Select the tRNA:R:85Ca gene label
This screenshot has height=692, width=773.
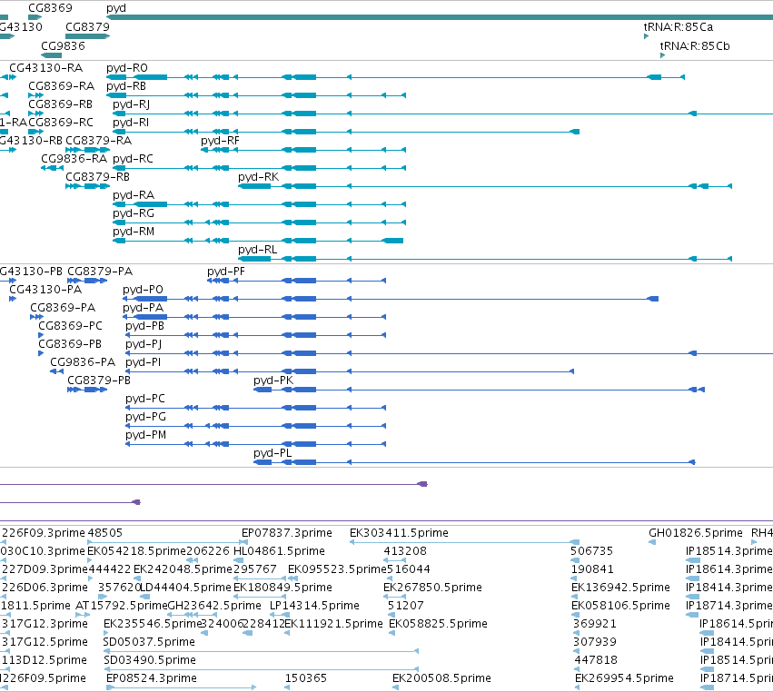pyautogui.click(x=679, y=26)
